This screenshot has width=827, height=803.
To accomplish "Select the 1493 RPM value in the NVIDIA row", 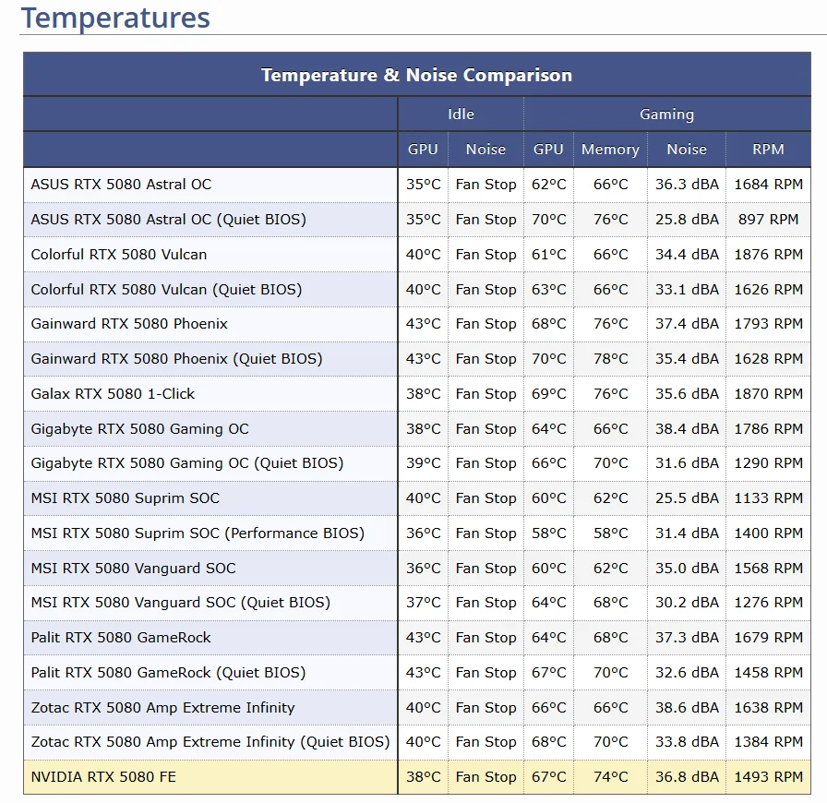I will point(768,777).
